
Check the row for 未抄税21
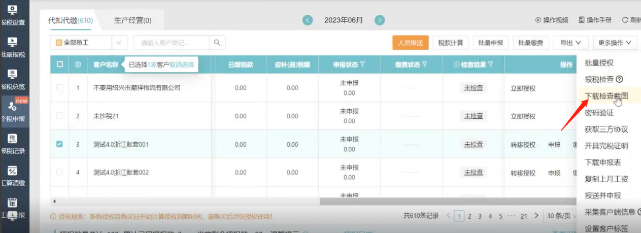point(59,116)
